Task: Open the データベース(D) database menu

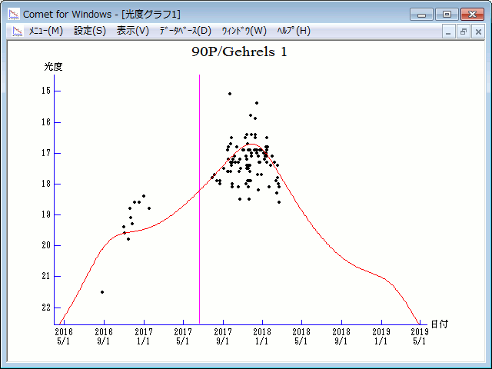Action: click(184, 31)
